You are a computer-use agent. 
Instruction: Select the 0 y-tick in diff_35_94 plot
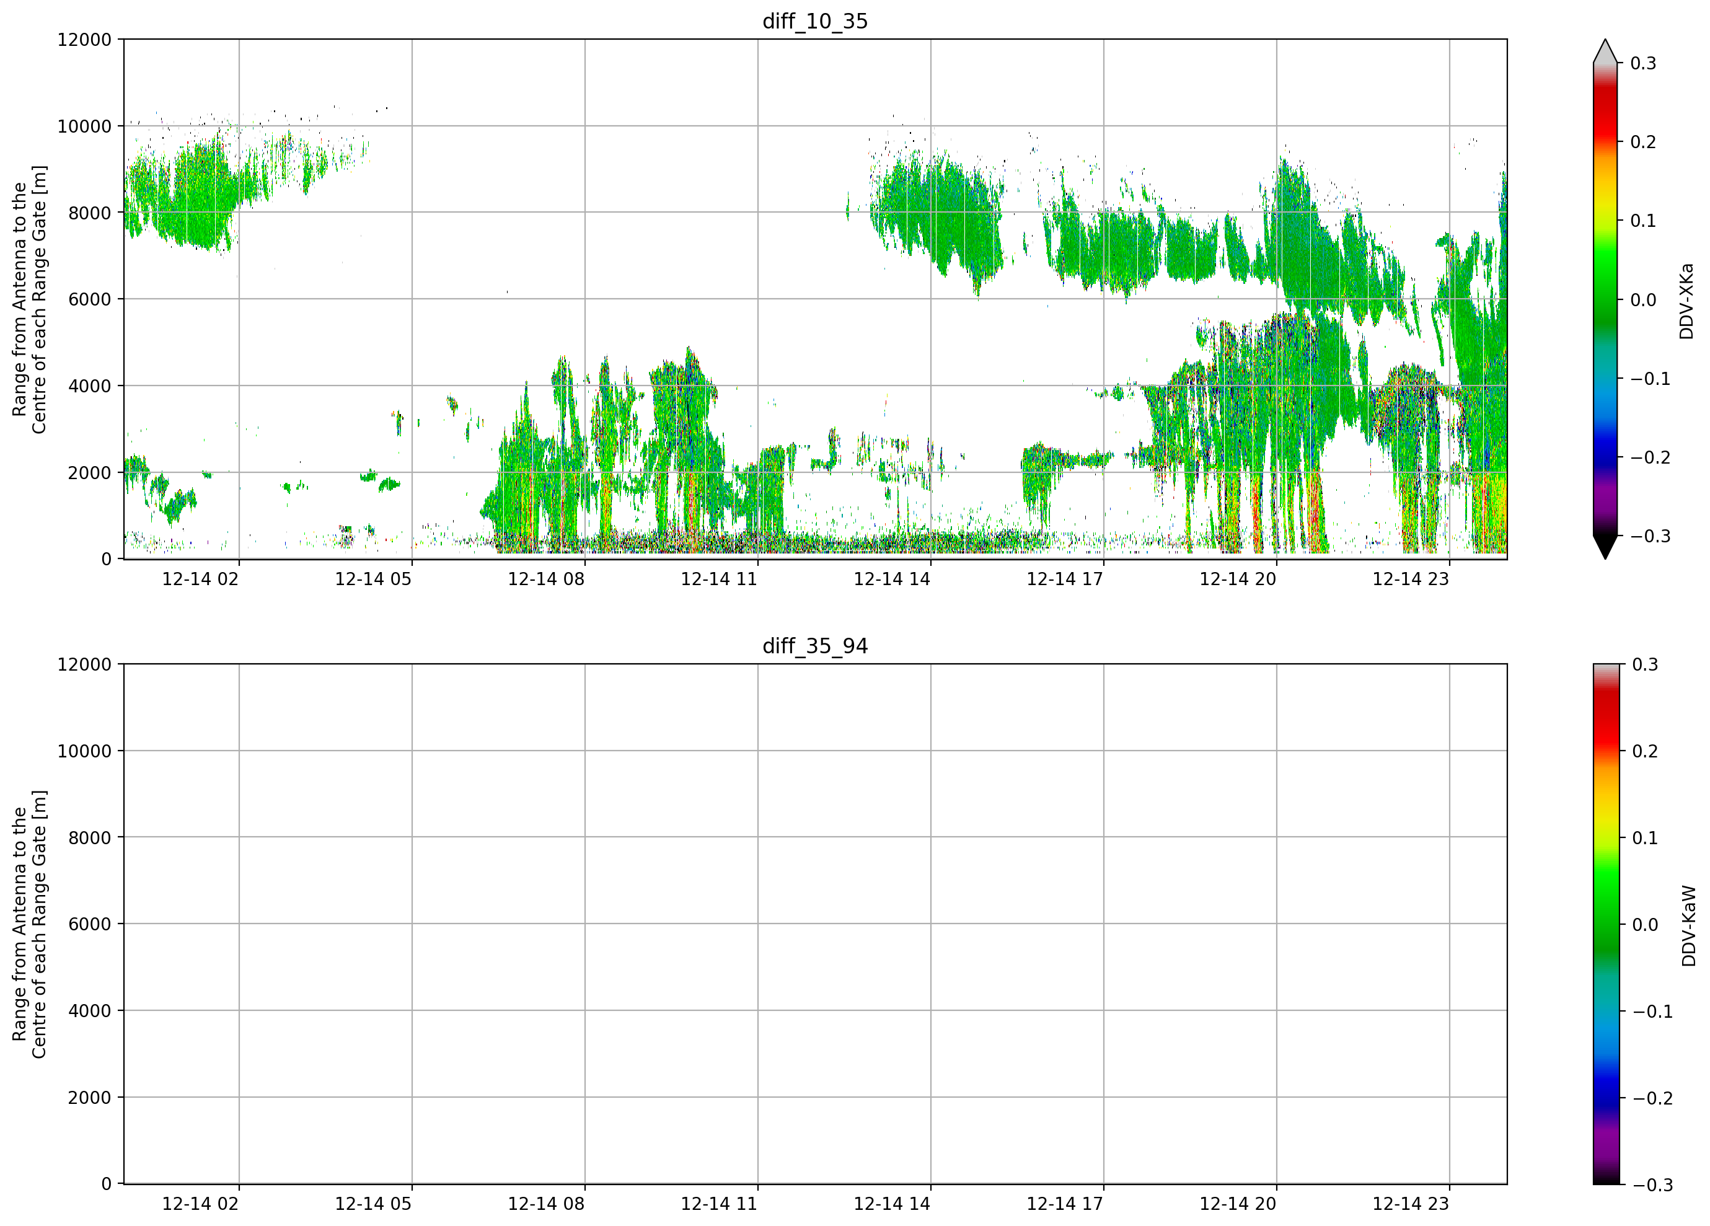[107, 1184]
